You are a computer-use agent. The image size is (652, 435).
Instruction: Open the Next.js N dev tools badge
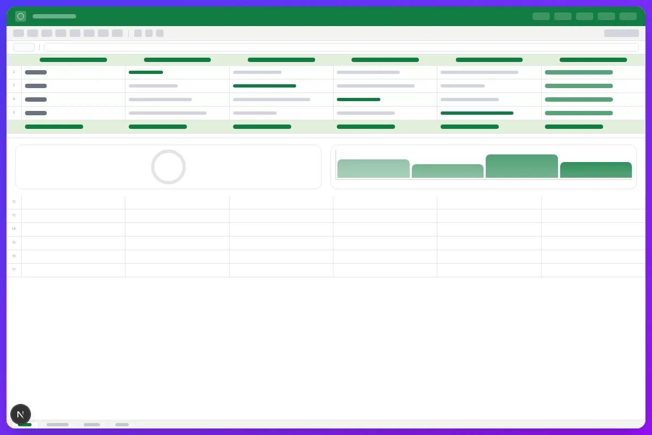[21, 414]
